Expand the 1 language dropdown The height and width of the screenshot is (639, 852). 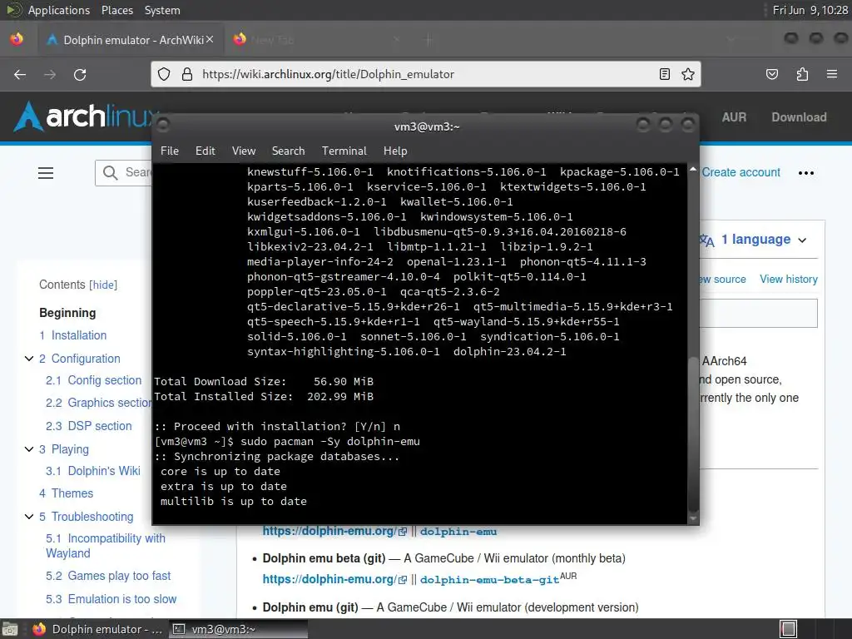point(755,240)
